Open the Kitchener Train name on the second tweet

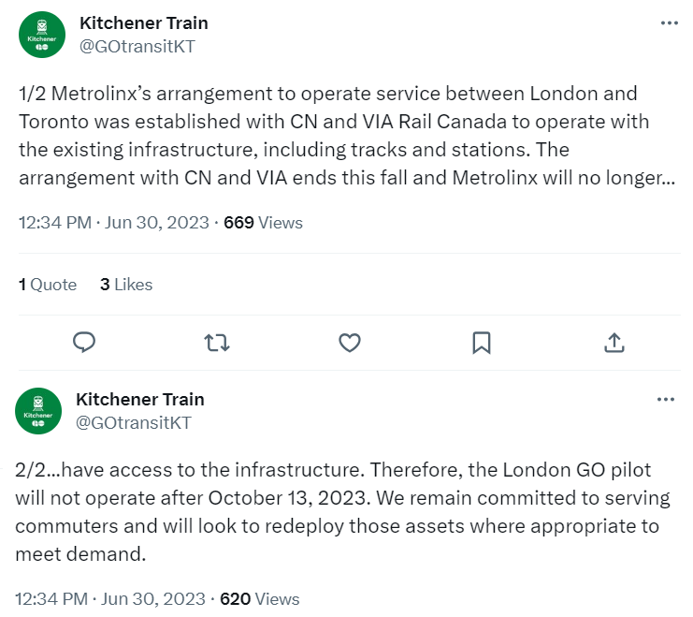(139, 399)
